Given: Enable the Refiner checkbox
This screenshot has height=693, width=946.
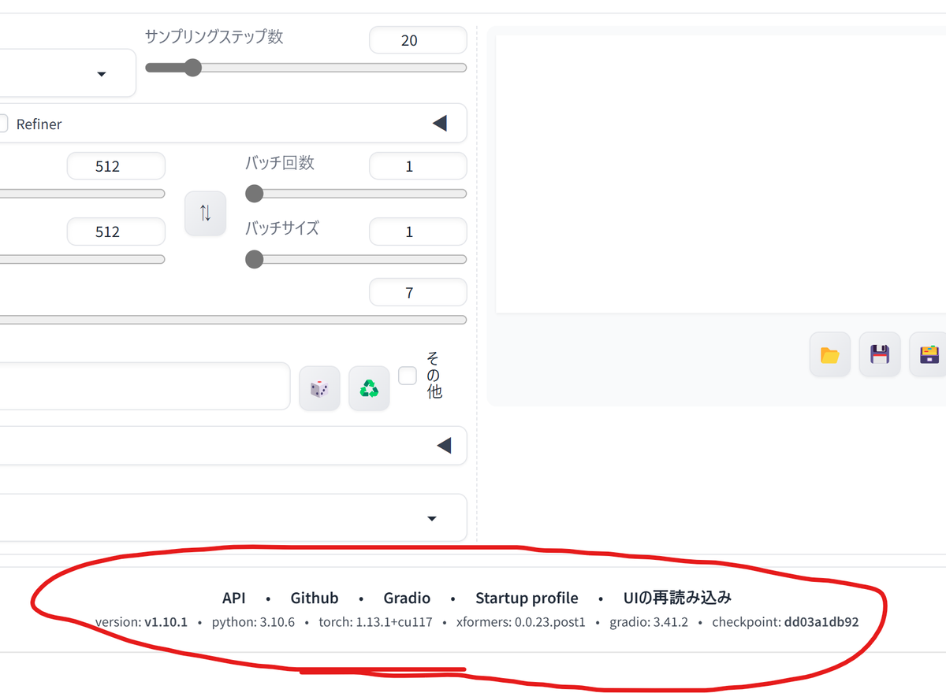Looking at the screenshot, I should tap(4, 123).
